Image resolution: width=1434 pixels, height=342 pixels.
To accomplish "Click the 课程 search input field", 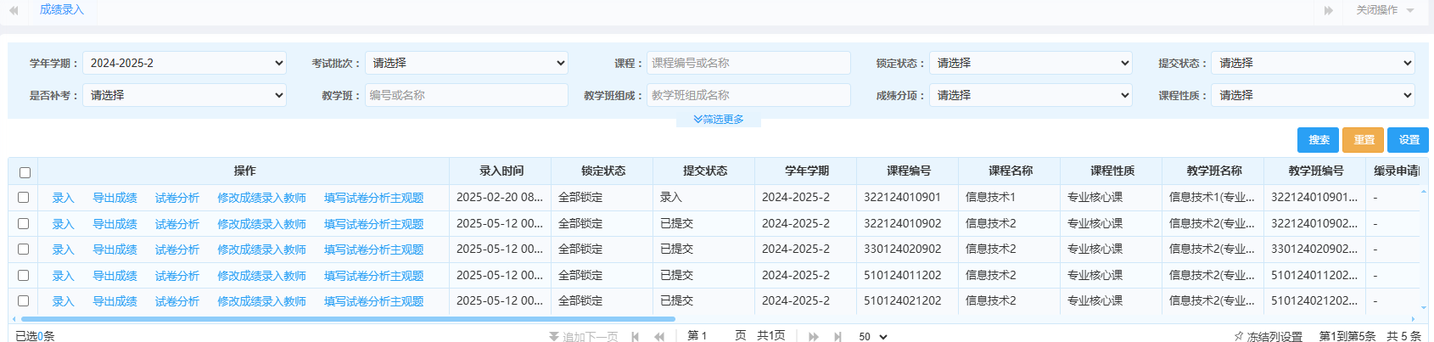I will point(748,63).
